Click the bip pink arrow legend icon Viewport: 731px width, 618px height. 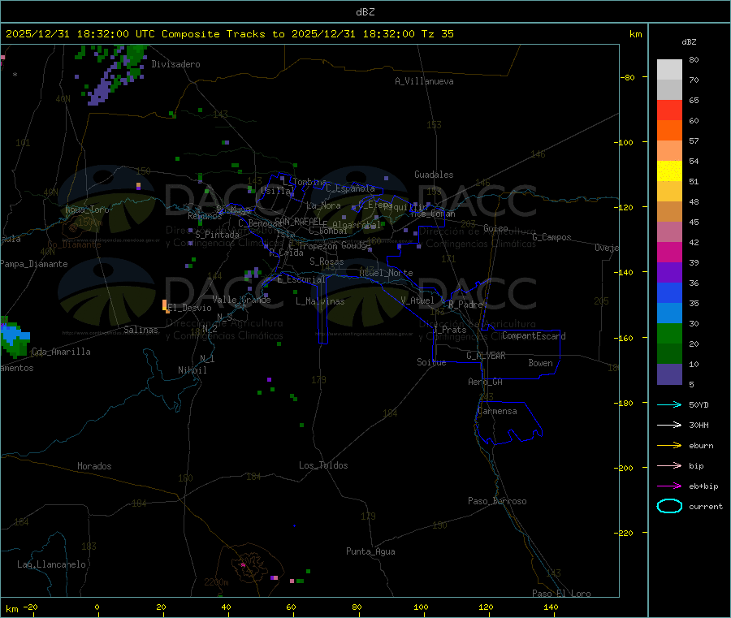(669, 465)
